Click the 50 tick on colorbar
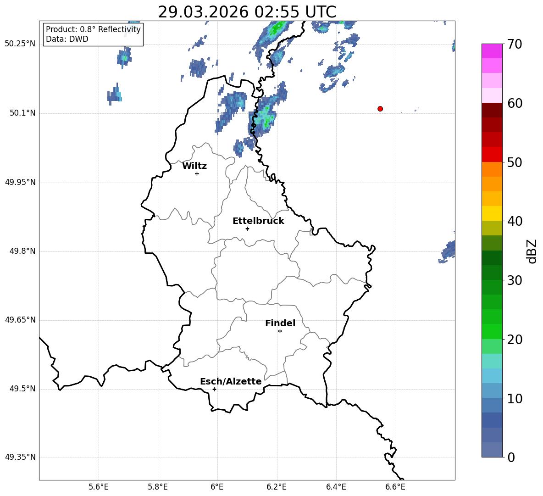 tap(515, 162)
